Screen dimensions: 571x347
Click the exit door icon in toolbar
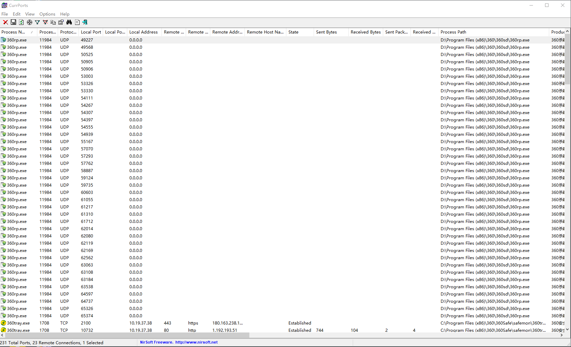coord(85,22)
